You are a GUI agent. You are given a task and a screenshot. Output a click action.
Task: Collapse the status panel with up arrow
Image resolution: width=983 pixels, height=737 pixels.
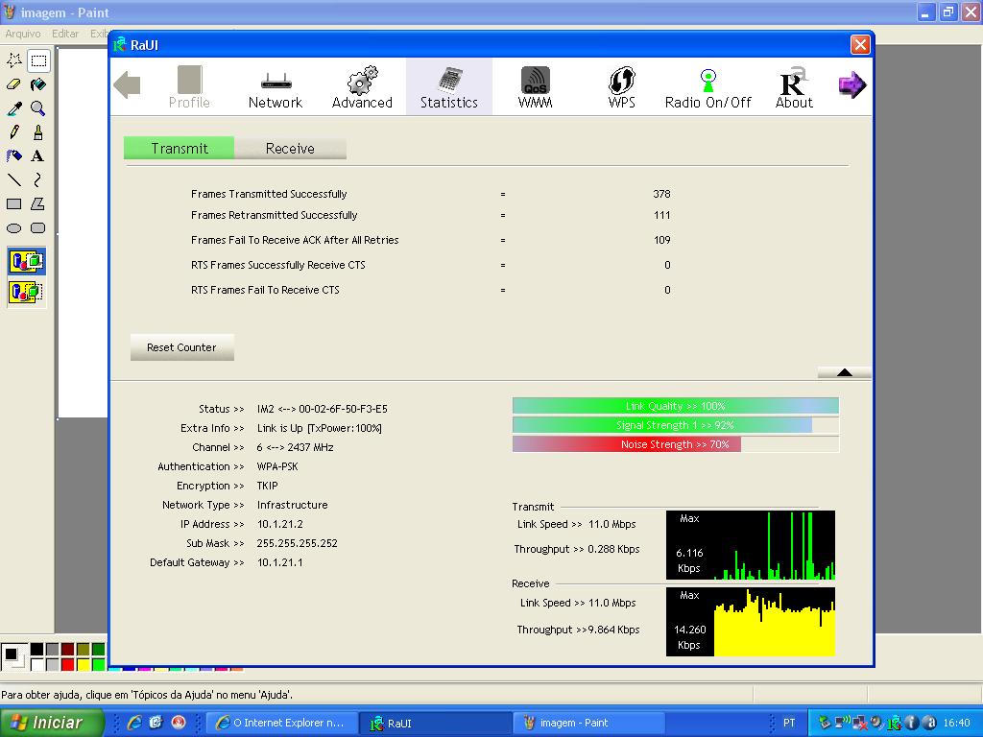[844, 372]
